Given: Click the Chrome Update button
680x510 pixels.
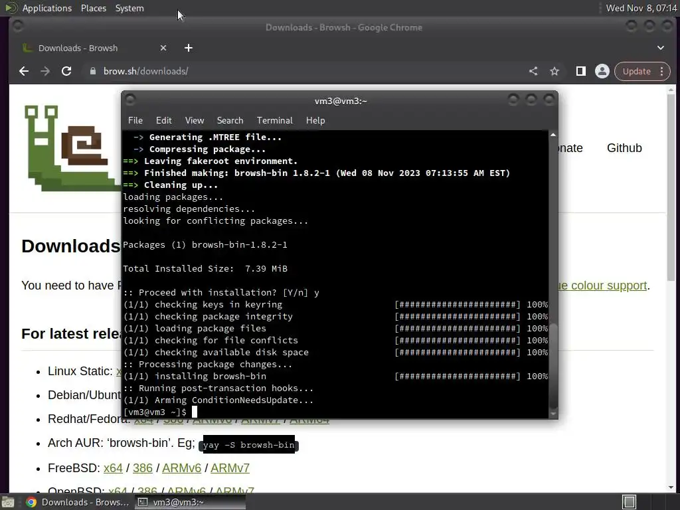Looking at the screenshot, I should tap(636, 71).
